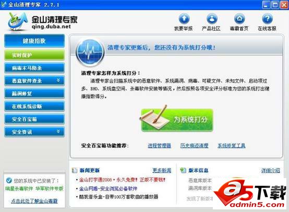Open 在线系统诊断 from sidebar
Viewport: 289px width, 212px height.
[x=34, y=106]
